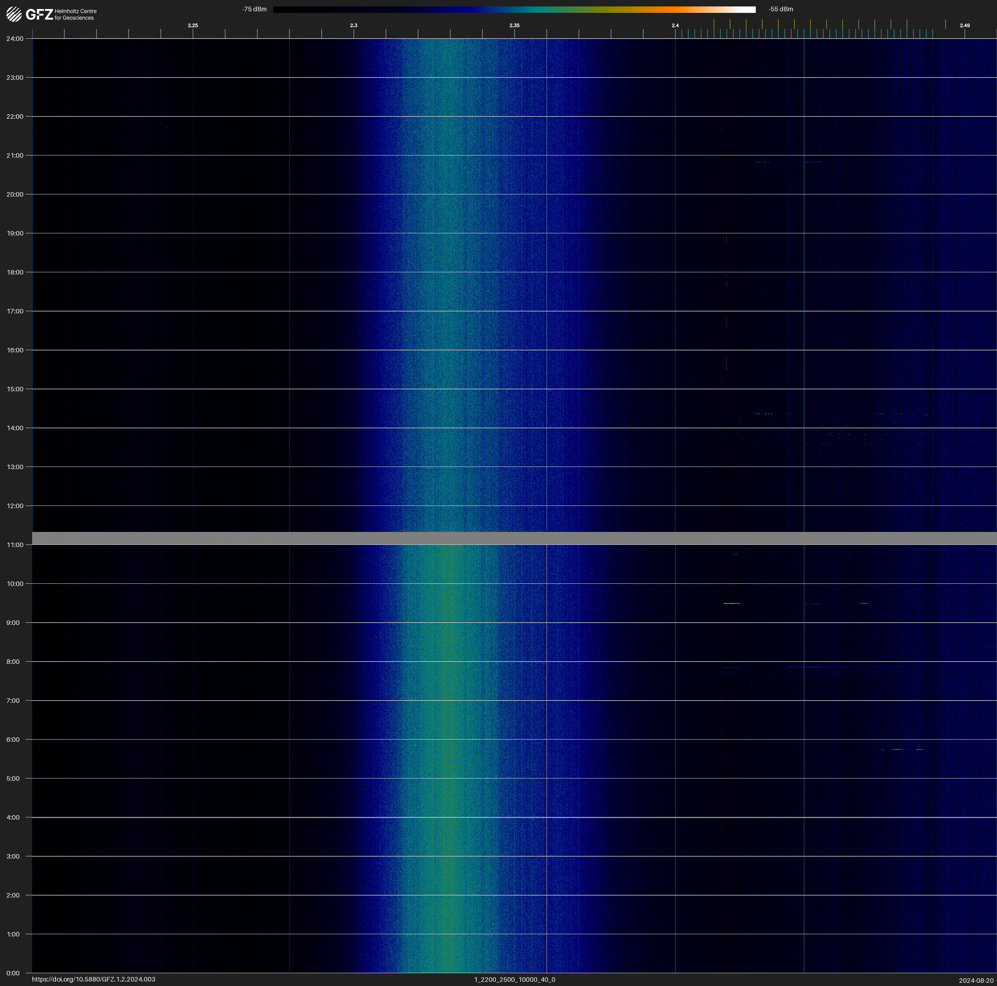Click the 0:00 time axis label
The image size is (997, 986).
coord(13,973)
